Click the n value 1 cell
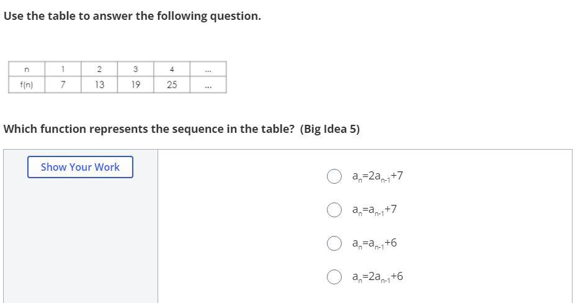Image resolution: width=575 pixels, height=303 pixels. tap(63, 69)
